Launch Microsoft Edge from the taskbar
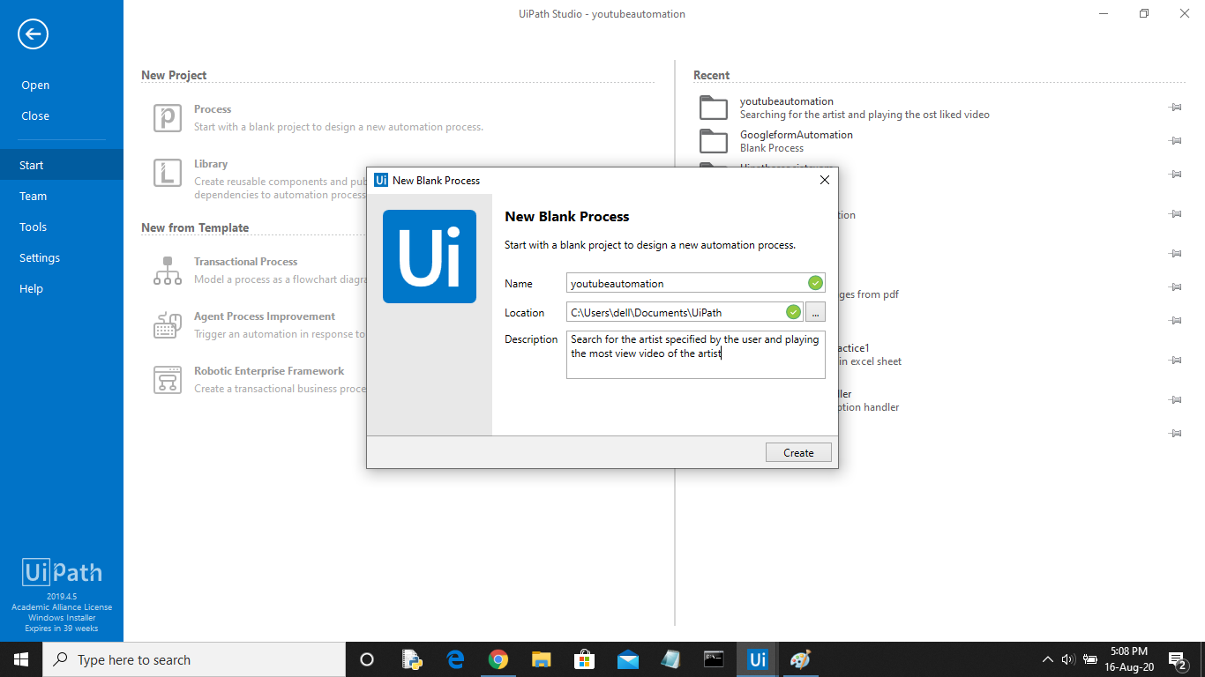The image size is (1205, 677). click(455, 659)
